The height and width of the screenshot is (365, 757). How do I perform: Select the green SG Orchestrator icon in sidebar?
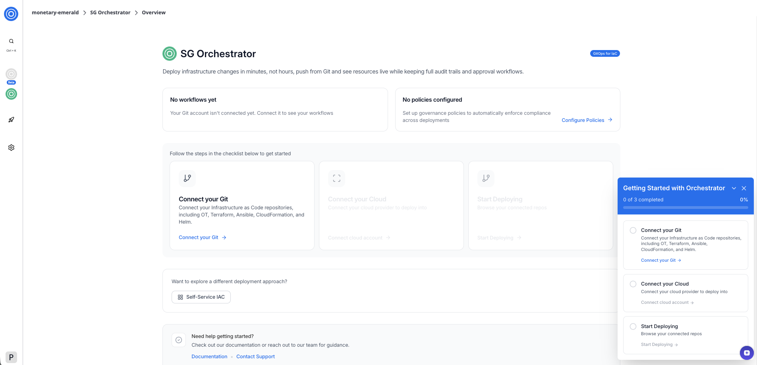pyautogui.click(x=11, y=94)
